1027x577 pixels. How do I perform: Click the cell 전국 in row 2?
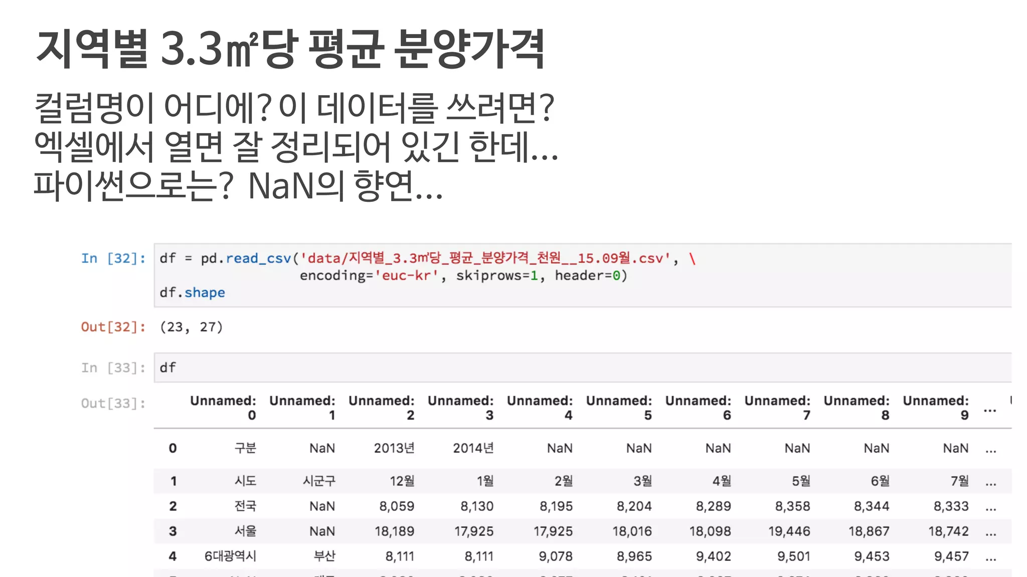point(245,506)
